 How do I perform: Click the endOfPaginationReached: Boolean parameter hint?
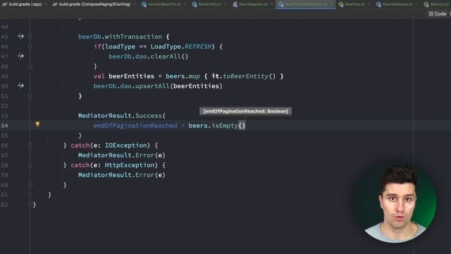pyautogui.click(x=245, y=111)
